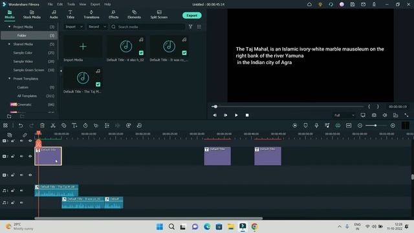This screenshot has height=233, width=414.
Task: Expand the Shared Media tree
Action: coord(9,44)
